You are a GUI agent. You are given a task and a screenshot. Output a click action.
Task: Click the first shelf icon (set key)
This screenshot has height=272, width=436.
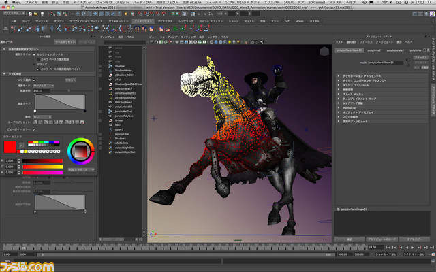[14, 29]
